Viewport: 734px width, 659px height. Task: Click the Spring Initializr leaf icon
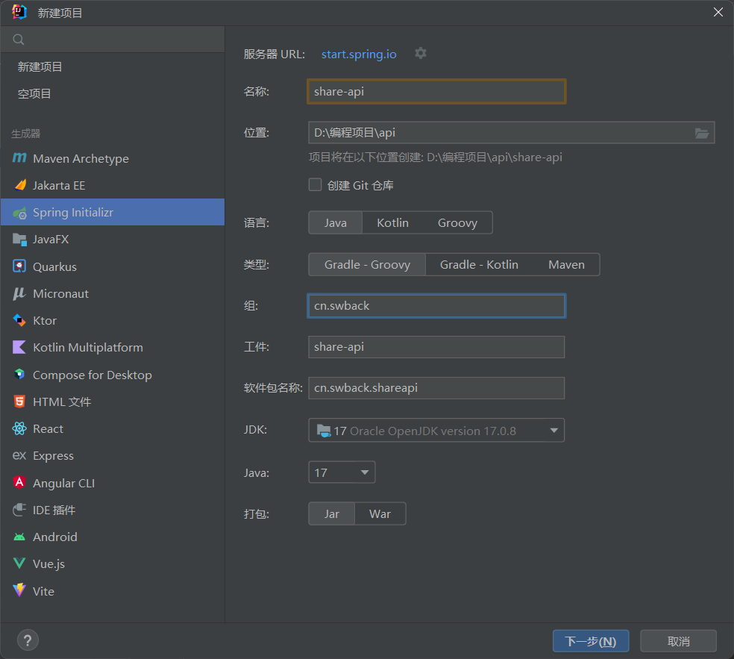tap(19, 213)
